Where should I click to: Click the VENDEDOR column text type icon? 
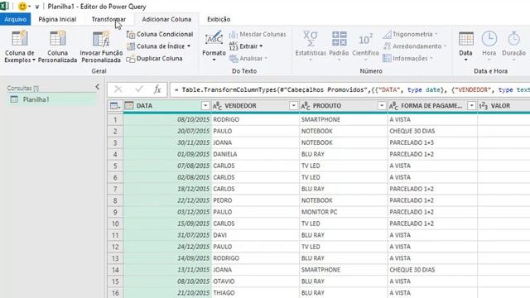(217, 106)
